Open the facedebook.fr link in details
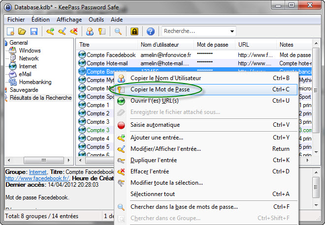The height and width of the screenshot is (225, 325). pyautogui.click(x=37, y=178)
